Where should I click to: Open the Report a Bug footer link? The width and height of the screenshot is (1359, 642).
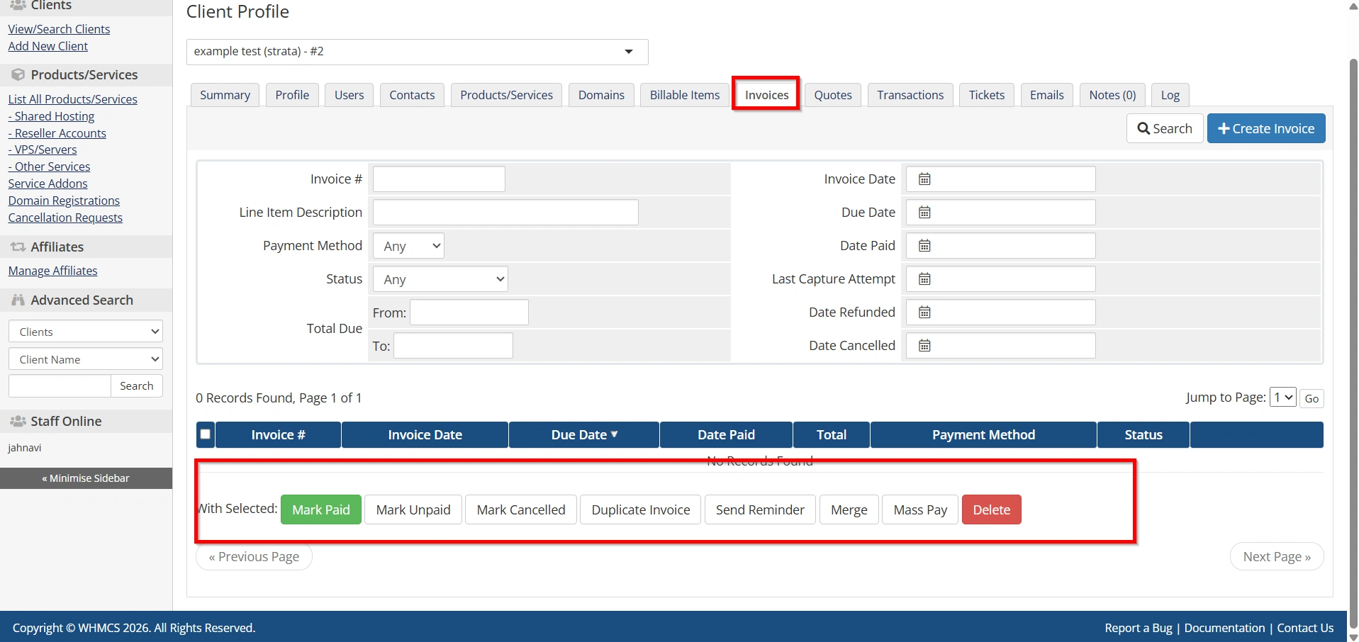click(x=1139, y=628)
